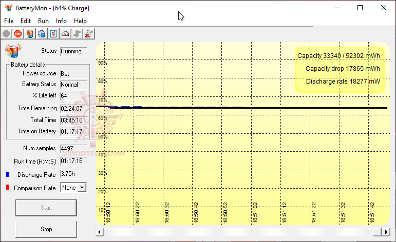This screenshot has width=396, height=242.
Task: Click the Run time field 01:17:16
Action: pyautogui.click(x=73, y=161)
